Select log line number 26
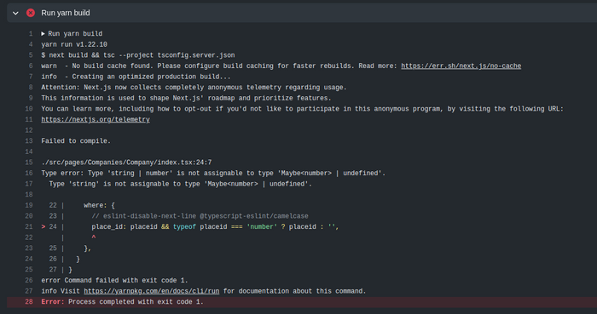The width and height of the screenshot is (597, 314). click(x=29, y=281)
